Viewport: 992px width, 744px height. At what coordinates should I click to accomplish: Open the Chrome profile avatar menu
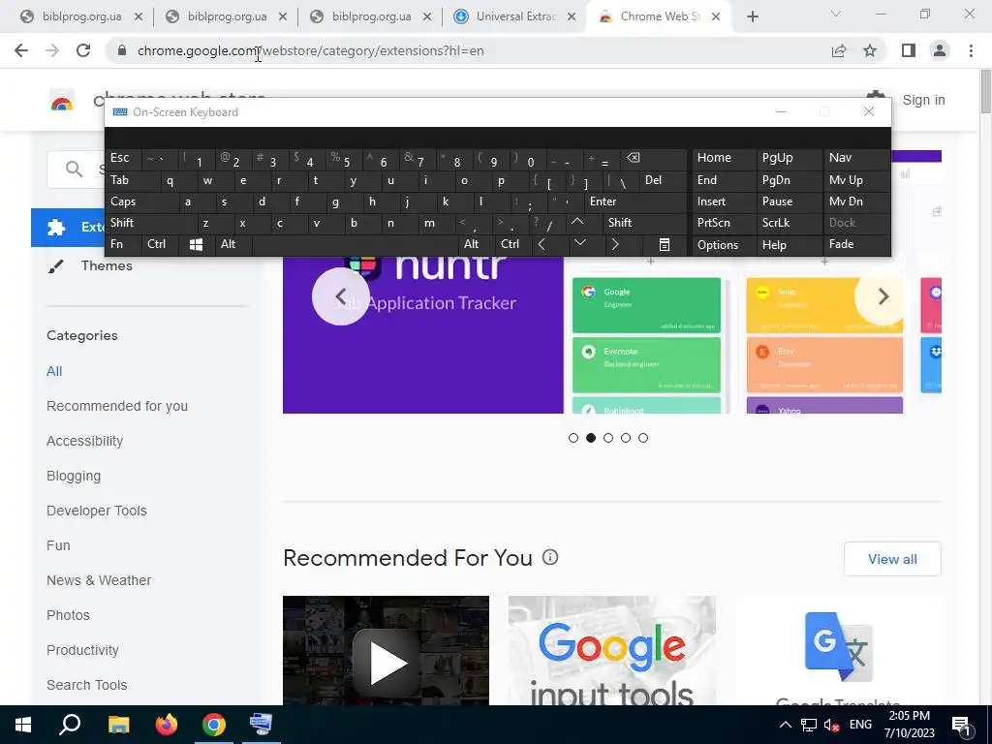[x=940, y=50]
